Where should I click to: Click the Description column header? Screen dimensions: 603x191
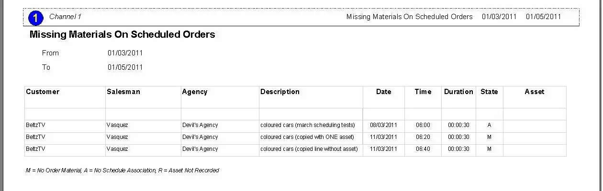click(280, 92)
